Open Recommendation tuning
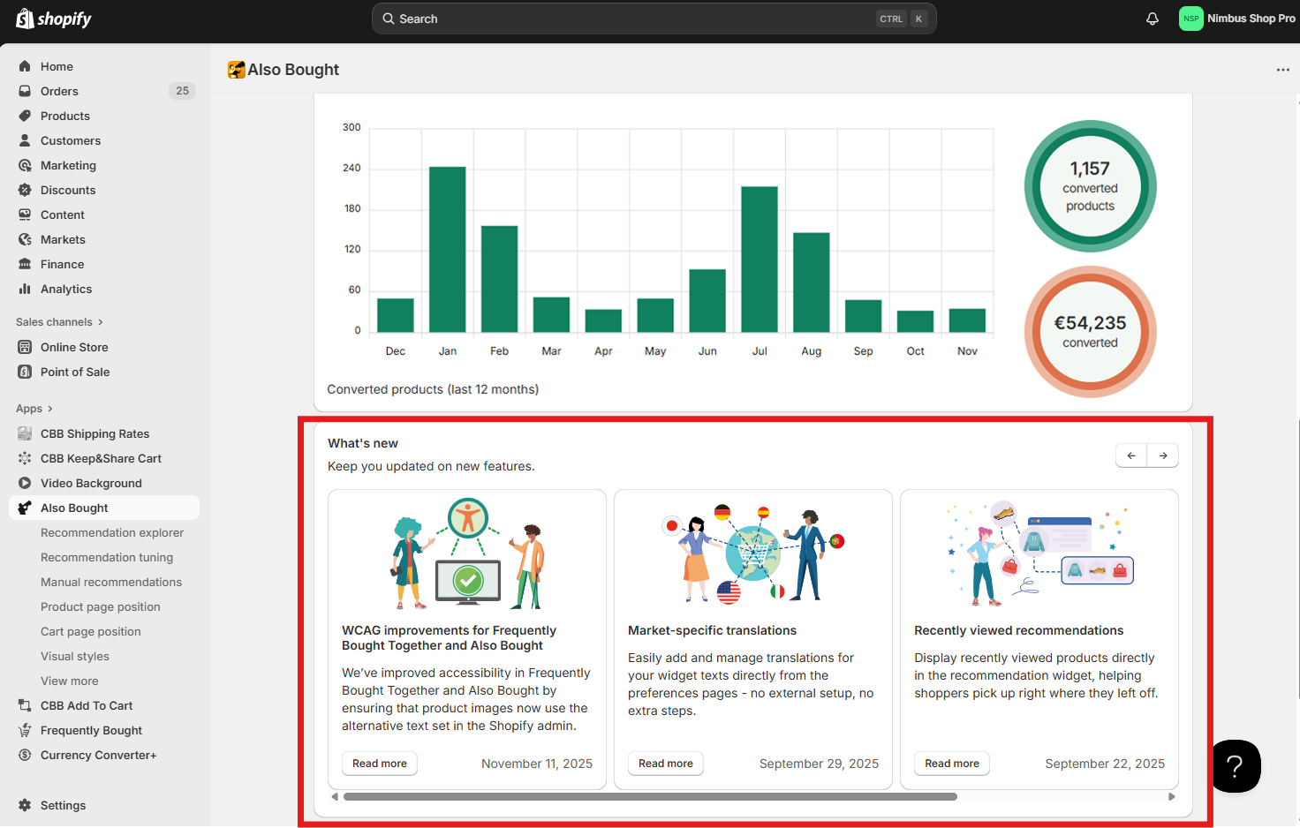The height and width of the screenshot is (828, 1300). coord(107,557)
